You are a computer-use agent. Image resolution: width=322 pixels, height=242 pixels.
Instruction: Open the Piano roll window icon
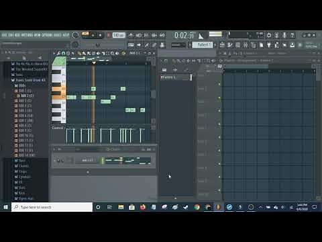(x=230, y=45)
